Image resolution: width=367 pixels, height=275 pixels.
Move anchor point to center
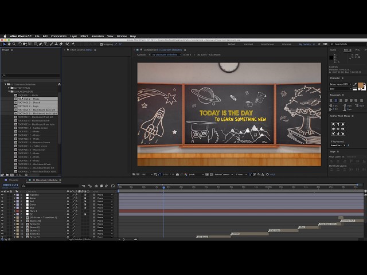point(338,129)
